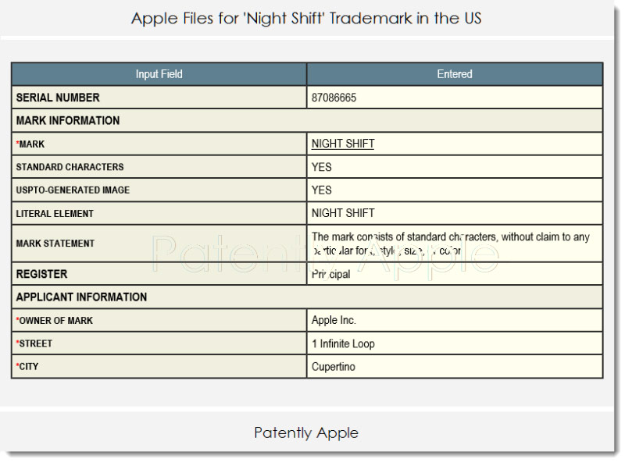Click the Entered column header

[455, 74]
